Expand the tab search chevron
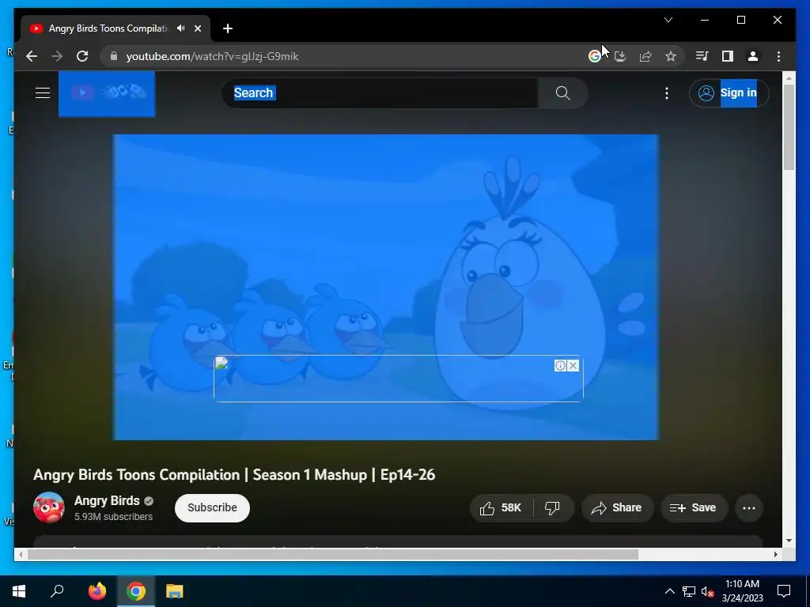The image size is (810, 607). pyautogui.click(x=668, y=20)
